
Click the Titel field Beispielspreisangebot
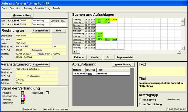point(162,86)
